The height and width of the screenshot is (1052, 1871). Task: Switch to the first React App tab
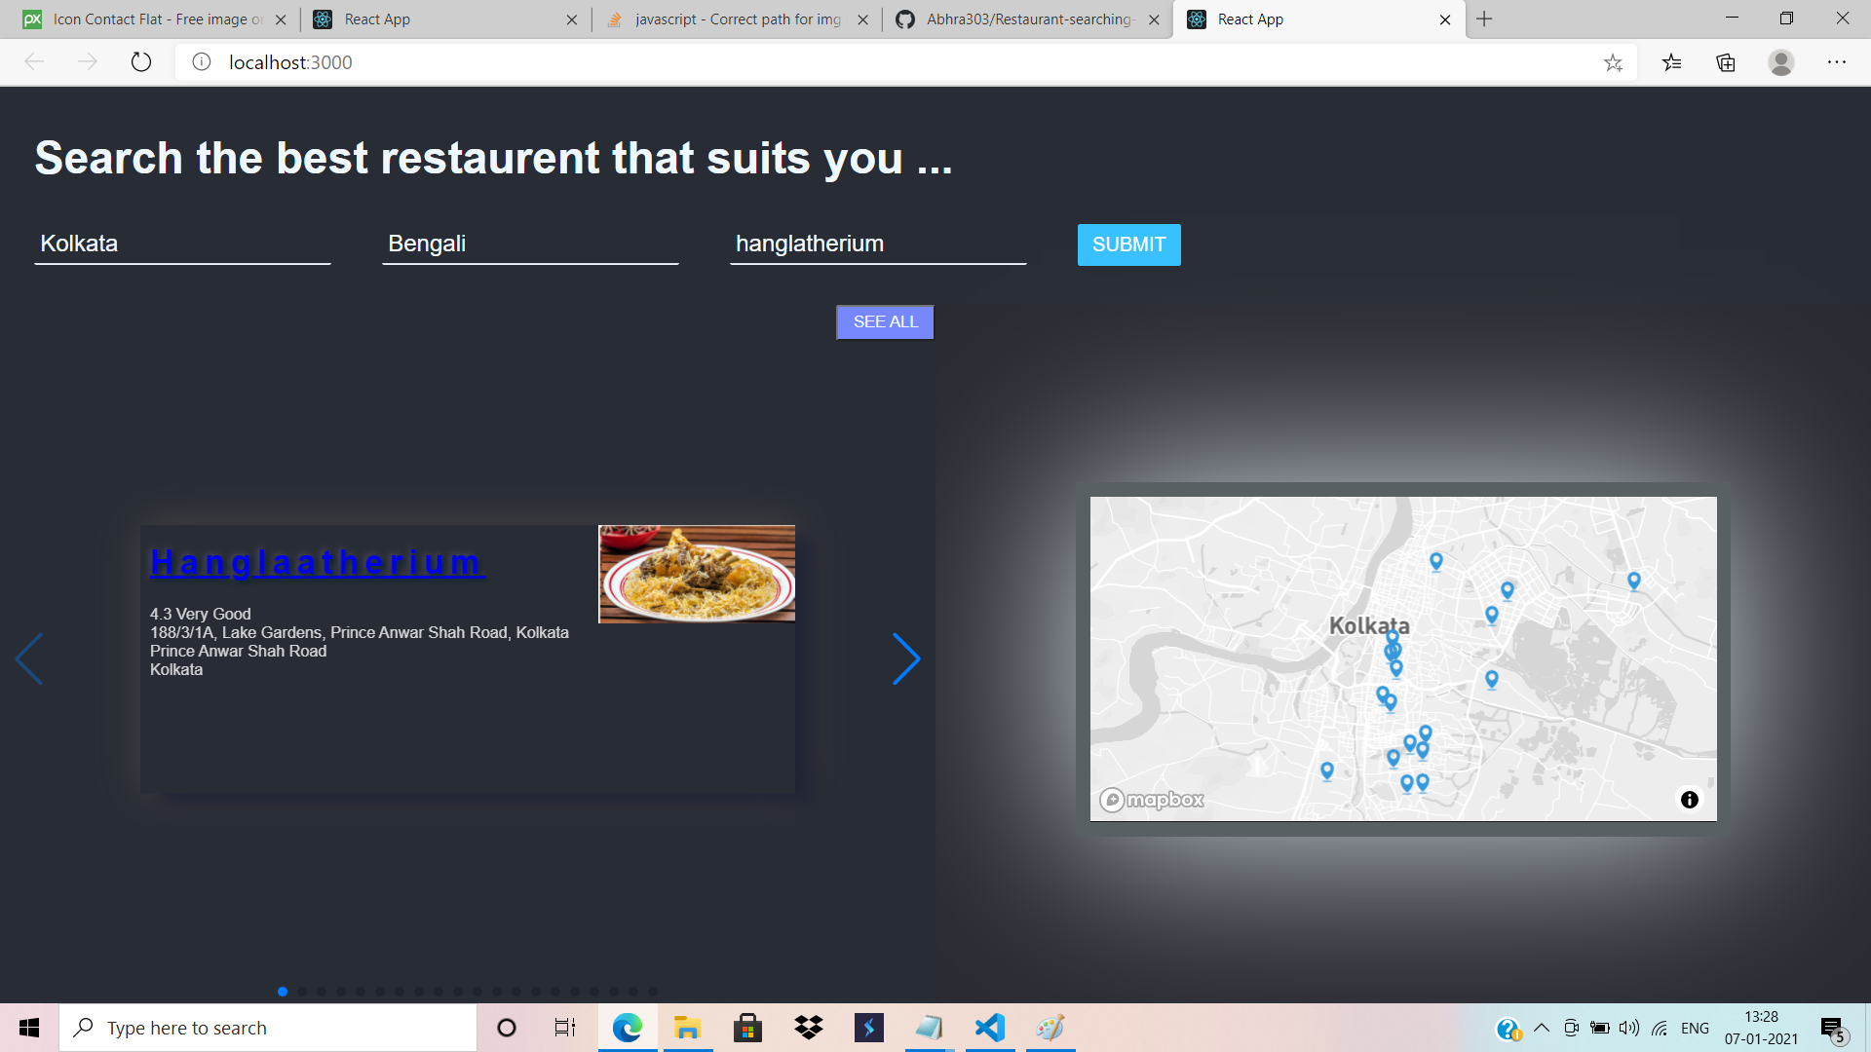pyautogui.click(x=443, y=19)
